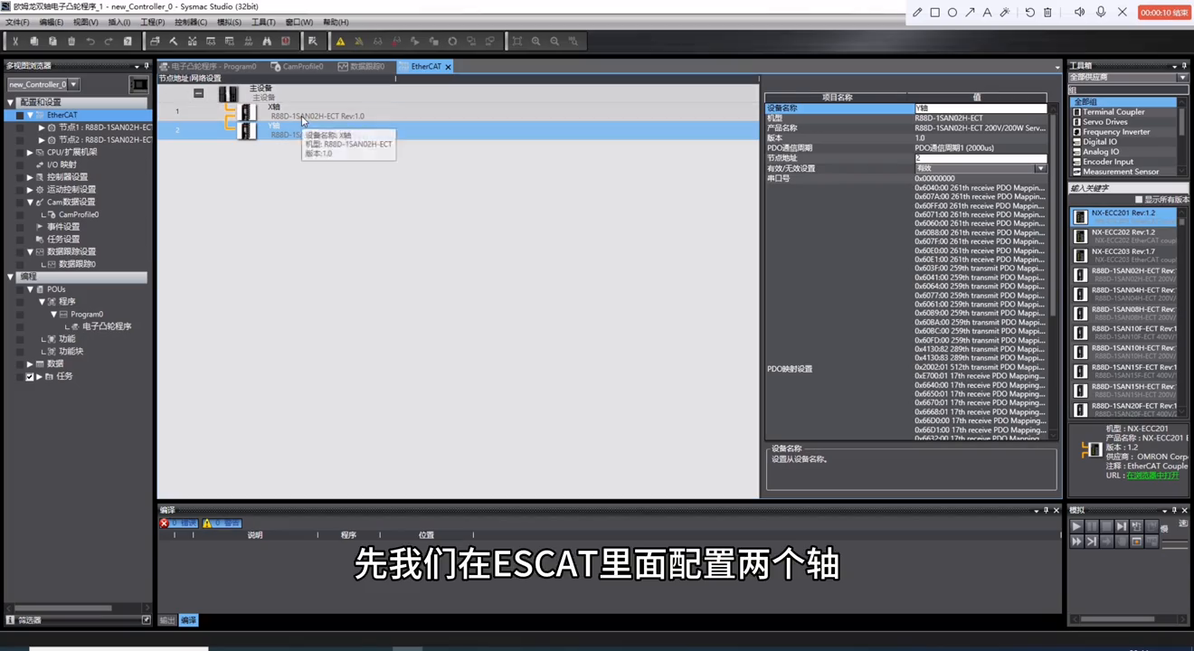Select 任务设置 in the project tree
Image resolution: width=1194 pixels, height=651 pixels.
(x=63, y=240)
